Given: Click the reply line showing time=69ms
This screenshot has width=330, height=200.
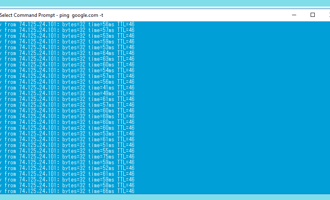Looking at the screenshot, I should click(x=67, y=117).
